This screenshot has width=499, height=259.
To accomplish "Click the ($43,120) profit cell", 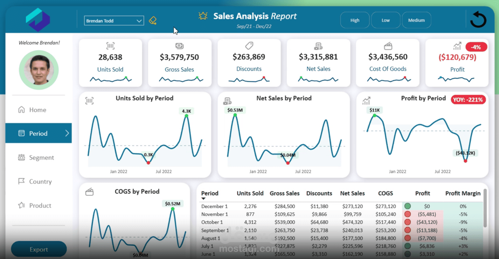I will 427,222.
